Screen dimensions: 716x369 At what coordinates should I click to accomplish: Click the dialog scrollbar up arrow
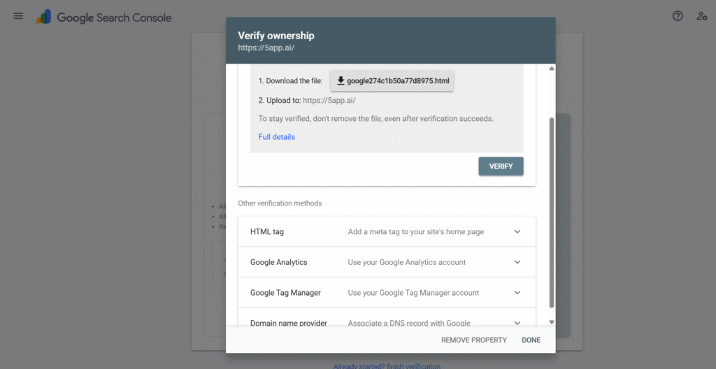[551, 68]
